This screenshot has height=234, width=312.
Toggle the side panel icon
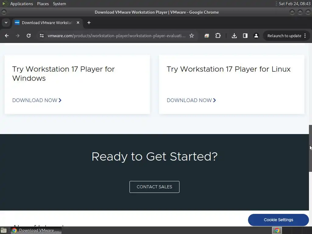pos(245,36)
